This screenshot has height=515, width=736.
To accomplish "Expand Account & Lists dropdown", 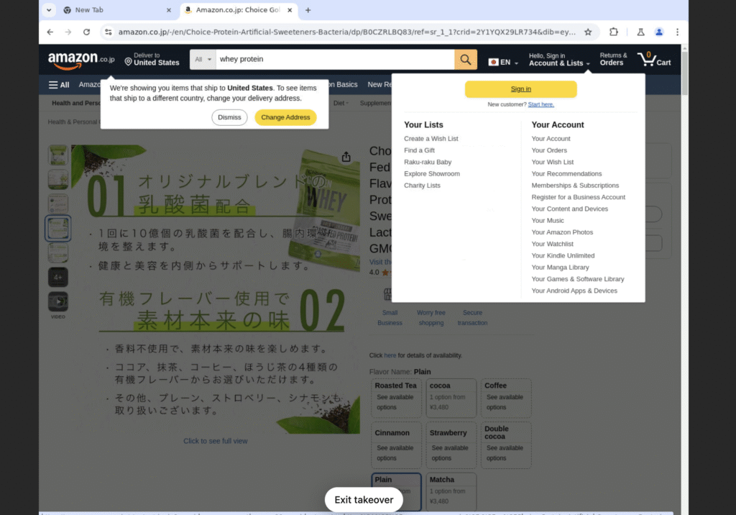I will (x=559, y=60).
